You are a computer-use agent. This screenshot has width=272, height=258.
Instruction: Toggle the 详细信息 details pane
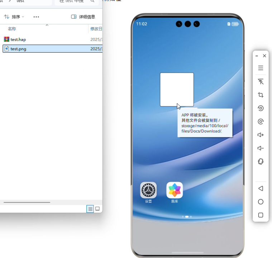pyautogui.click(x=83, y=17)
